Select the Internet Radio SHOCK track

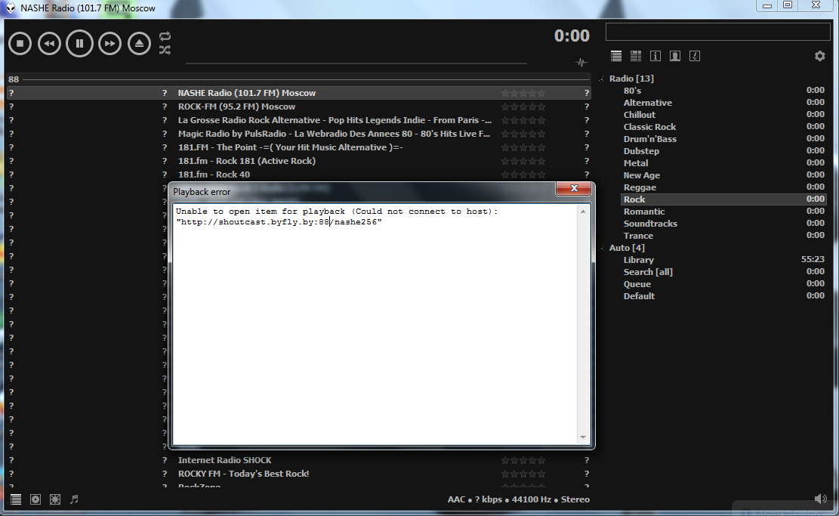click(x=298, y=460)
